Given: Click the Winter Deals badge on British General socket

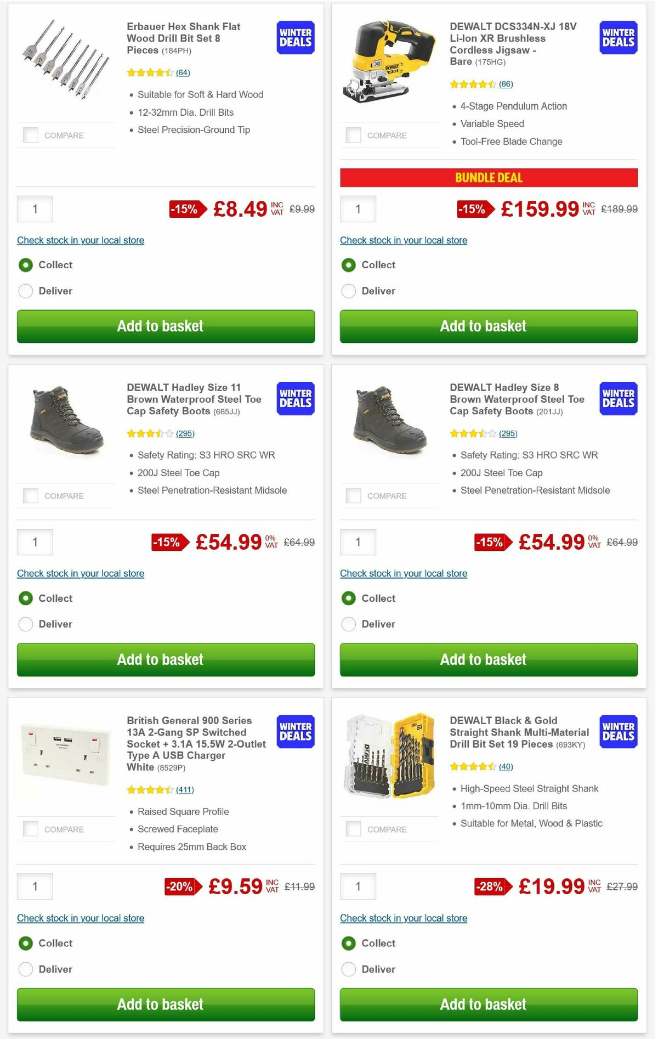Looking at the screenshot, I should click(294, 731).
